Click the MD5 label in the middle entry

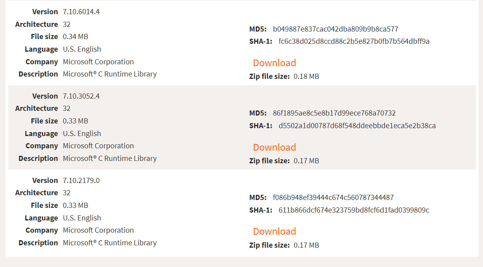(x=258, y=114)
